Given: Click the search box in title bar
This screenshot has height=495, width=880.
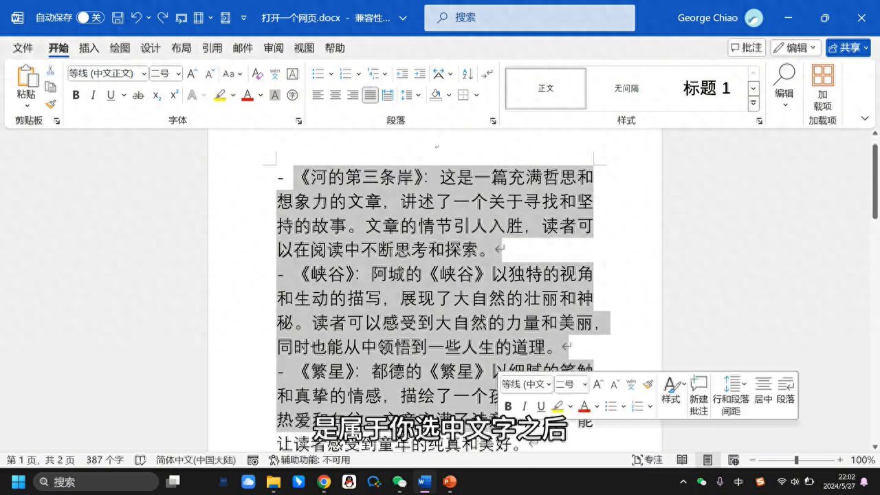Looking at the screenshot, I should click(529, 18).
